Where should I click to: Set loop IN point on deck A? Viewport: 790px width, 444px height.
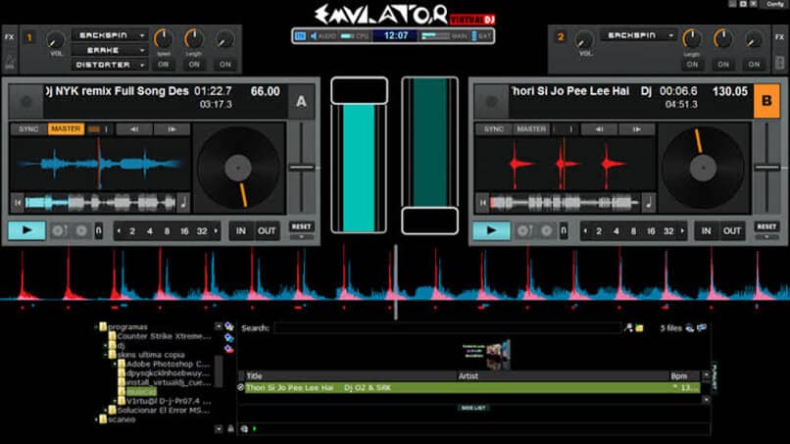240,231
